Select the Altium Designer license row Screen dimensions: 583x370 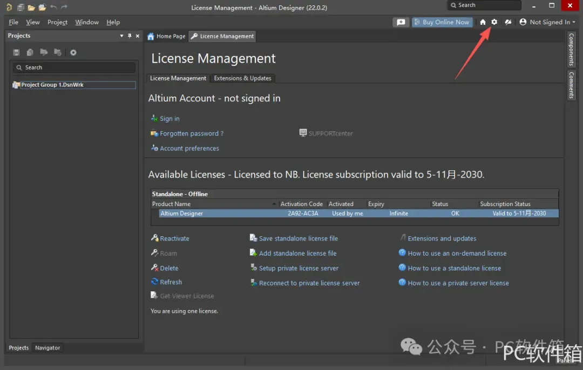(x=358, y=213)
